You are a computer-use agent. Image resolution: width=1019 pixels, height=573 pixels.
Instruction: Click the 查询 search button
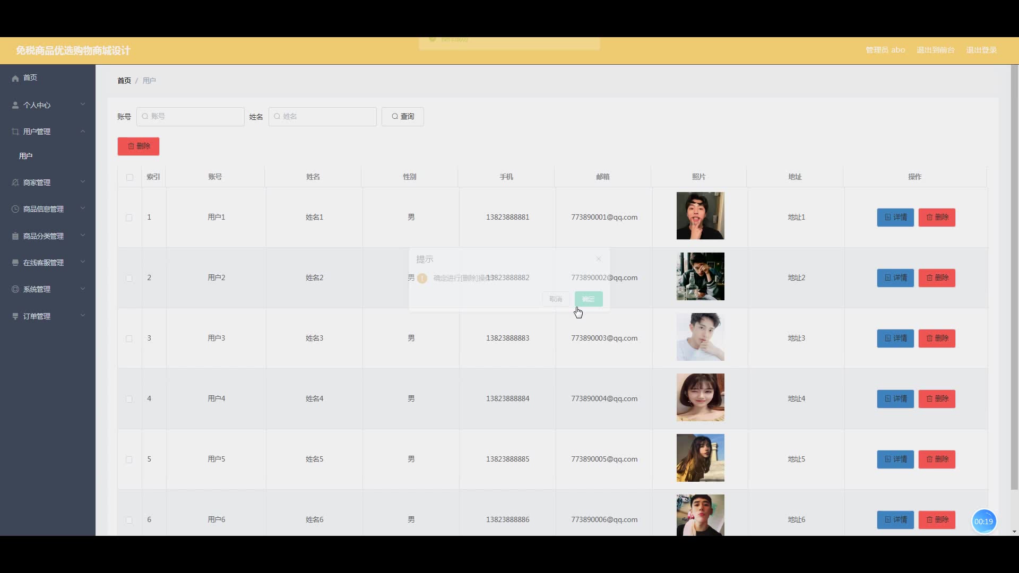tap(403, 117)
